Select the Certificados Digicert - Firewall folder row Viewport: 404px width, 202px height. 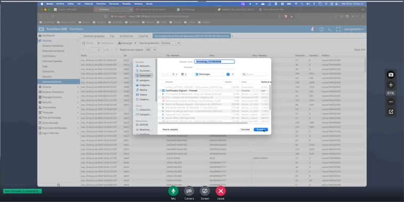(x=214, y=91)
